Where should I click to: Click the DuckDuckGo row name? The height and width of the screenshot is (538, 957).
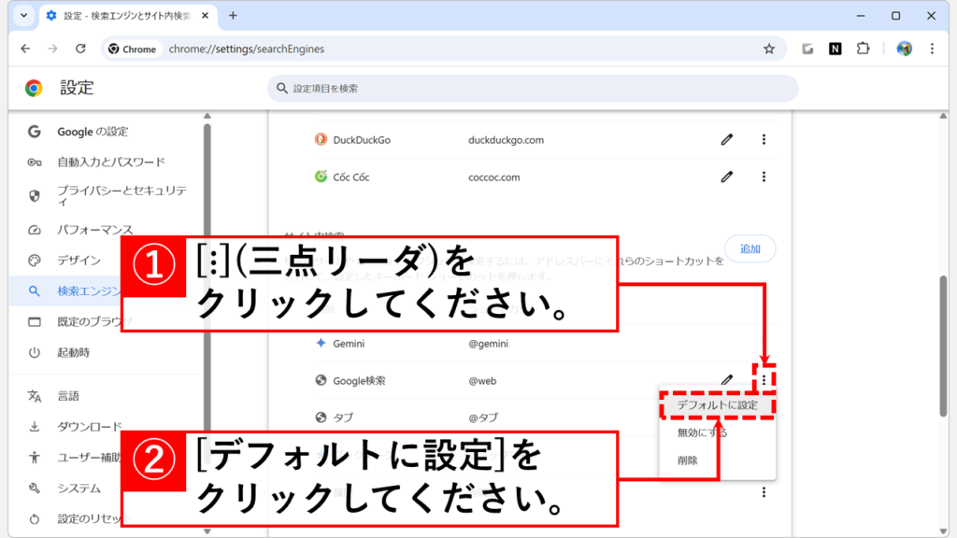tap(362, 140)
